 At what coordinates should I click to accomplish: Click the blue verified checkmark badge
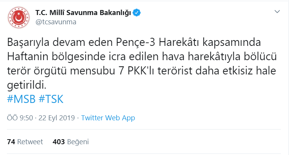click(137, 12)
